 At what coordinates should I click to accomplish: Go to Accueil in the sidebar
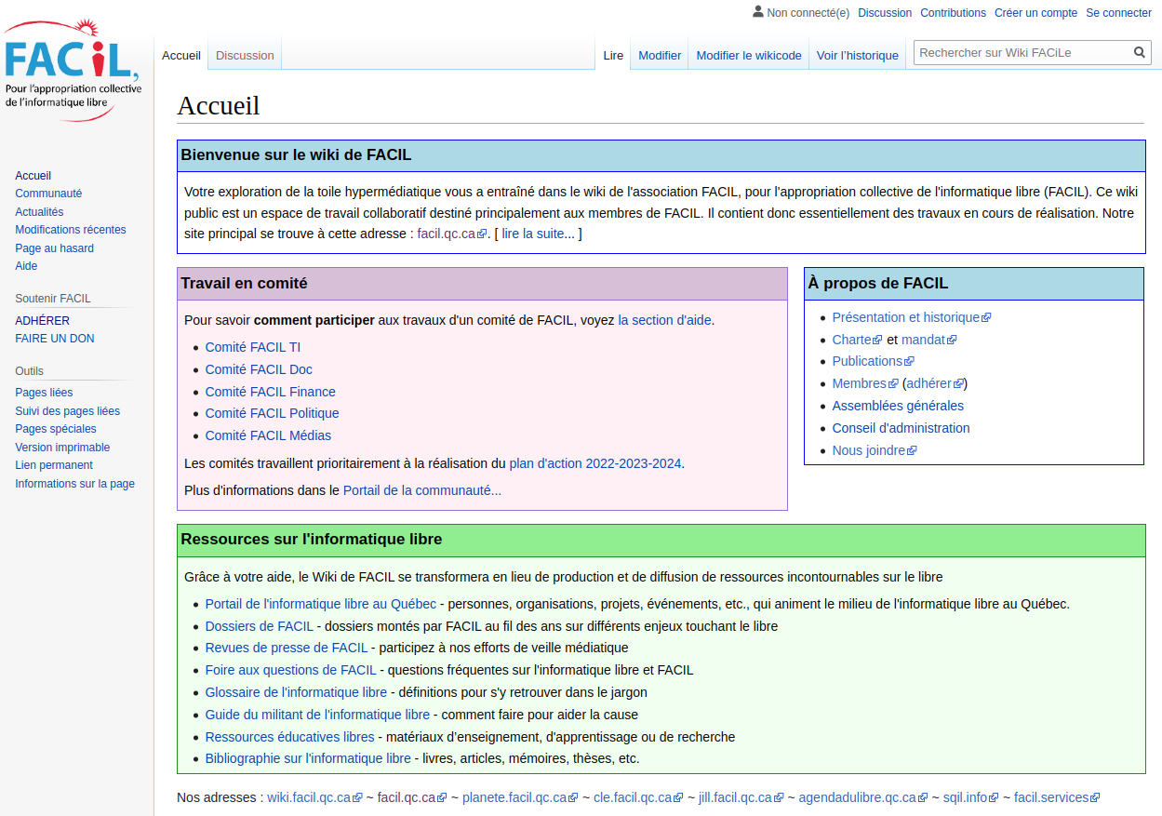pos(33,176)
